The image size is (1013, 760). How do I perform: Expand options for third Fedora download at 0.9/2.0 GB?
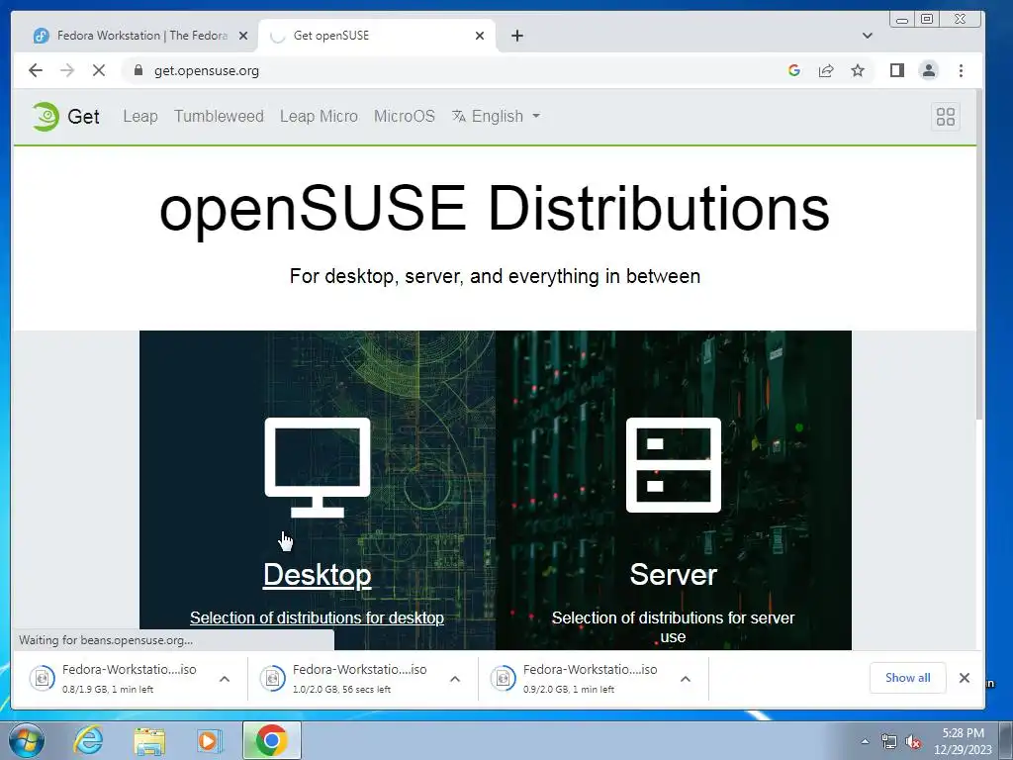pyautogui.click(x=686, y=679)
